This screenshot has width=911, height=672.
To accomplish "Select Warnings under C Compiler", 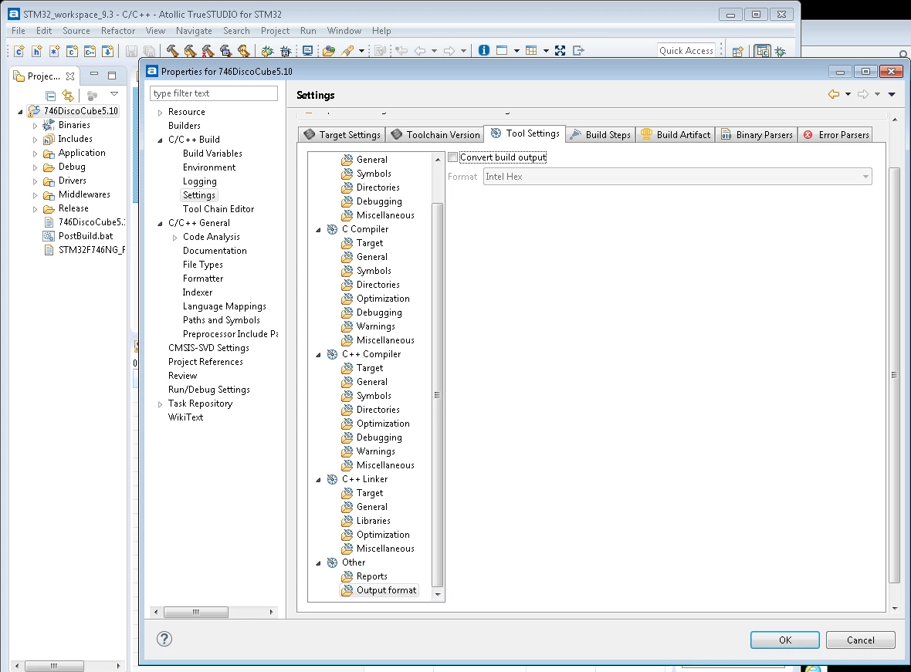I will [x=376, y=326].
